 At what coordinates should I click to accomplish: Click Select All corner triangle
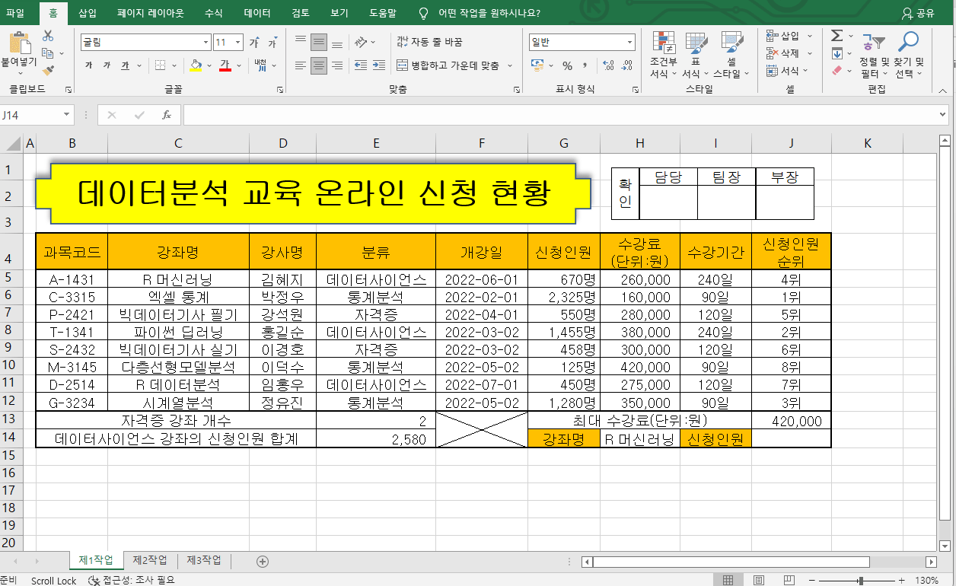(x=11, y=143)
